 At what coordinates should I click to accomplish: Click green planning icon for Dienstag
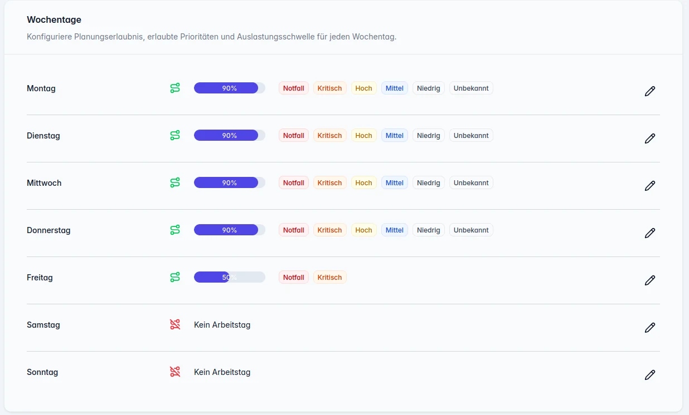175,135
